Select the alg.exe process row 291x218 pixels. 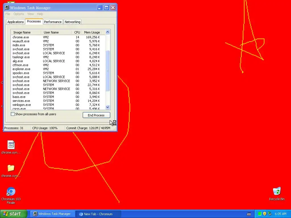point(58,61)
